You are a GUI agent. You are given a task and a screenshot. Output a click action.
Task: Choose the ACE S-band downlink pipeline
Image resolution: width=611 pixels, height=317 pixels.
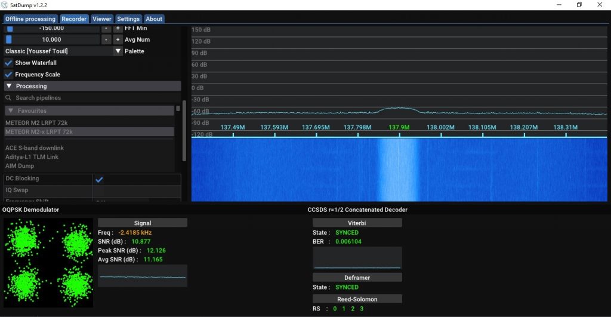tap(35, 148)
